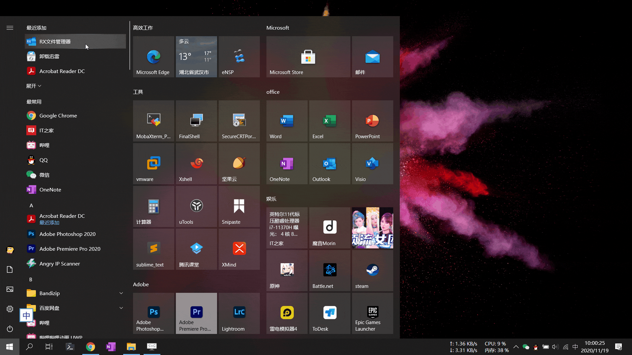Open the user account avatar
The image size is (632, 355).
pos(10,250)
